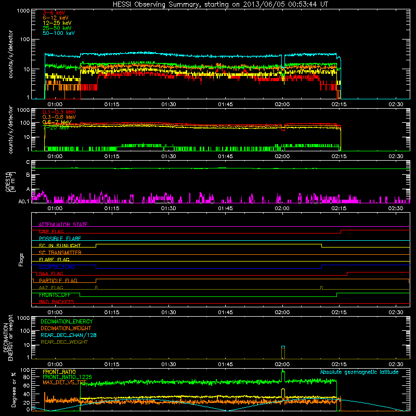Click the FRONTS_OFF flag label

(55, 295)
